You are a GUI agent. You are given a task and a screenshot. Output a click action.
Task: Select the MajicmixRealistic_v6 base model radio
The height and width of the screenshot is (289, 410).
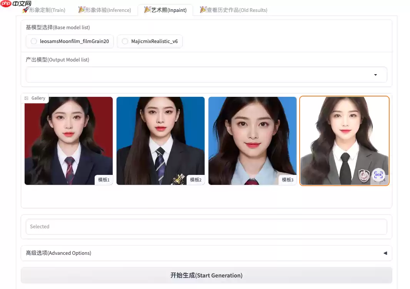click(126, 41)
